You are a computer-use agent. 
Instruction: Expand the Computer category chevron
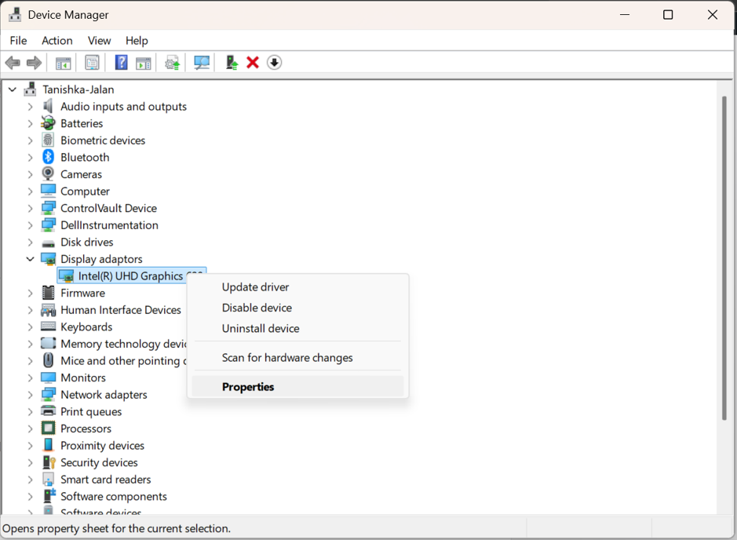coord(30,192)
